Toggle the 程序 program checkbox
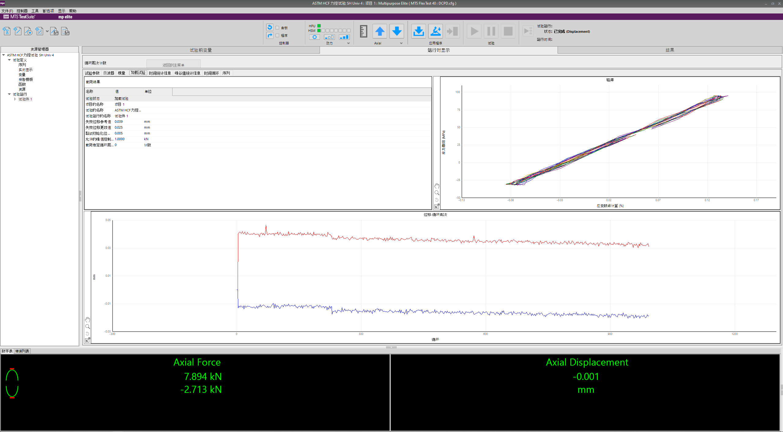The height and width of the screenshot is (432, 783). point(277,36)
